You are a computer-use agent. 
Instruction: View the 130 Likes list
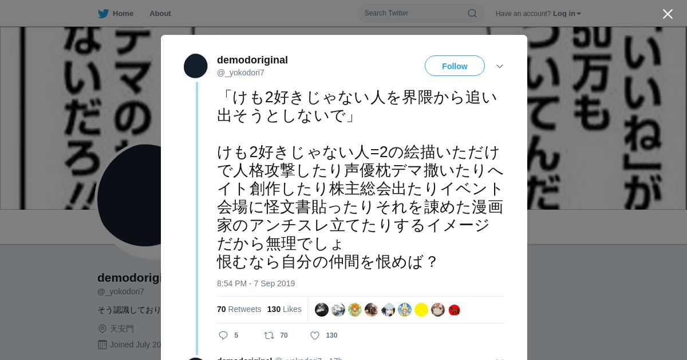(x=285, y=309)
